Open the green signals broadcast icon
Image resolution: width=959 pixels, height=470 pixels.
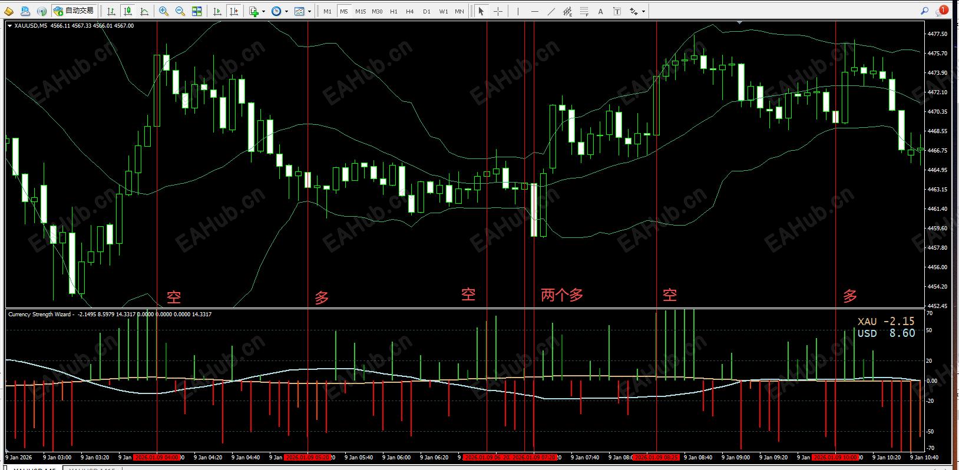(x=42, y=11)
